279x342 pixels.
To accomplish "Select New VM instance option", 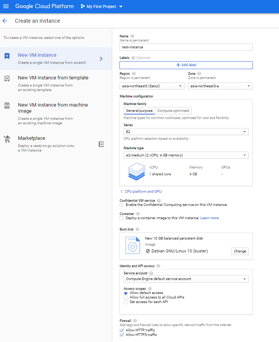I will (x=56, y=59).
